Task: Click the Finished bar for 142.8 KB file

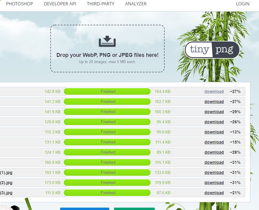Action: 107,91
